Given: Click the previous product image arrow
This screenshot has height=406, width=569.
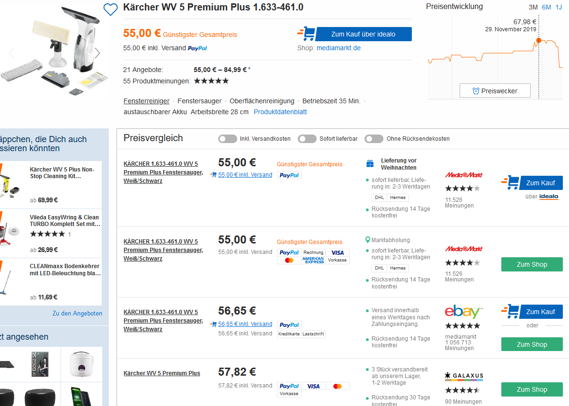Looking at the screenshot, I should pos(12,53).
